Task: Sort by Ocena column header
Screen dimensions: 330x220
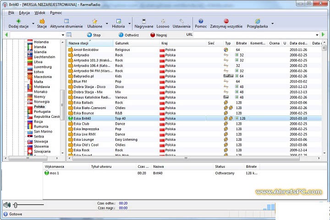Action: click(274, 43)
